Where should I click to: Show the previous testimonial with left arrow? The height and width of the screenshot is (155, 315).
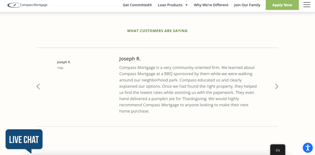point(38,87)
